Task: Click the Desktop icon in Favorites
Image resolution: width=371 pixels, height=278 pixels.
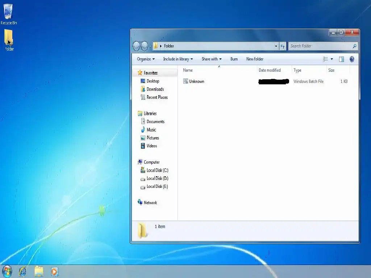Action: (x=143, y=81)
